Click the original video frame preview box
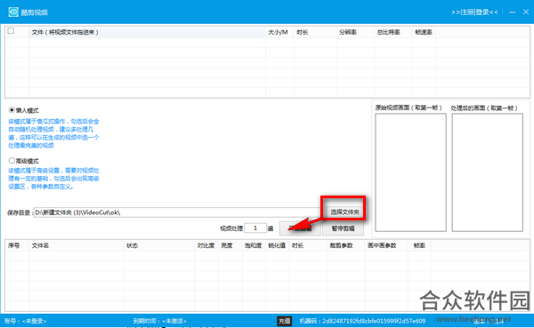Viewport: 534px width, 328px height. tap(410, 172)
